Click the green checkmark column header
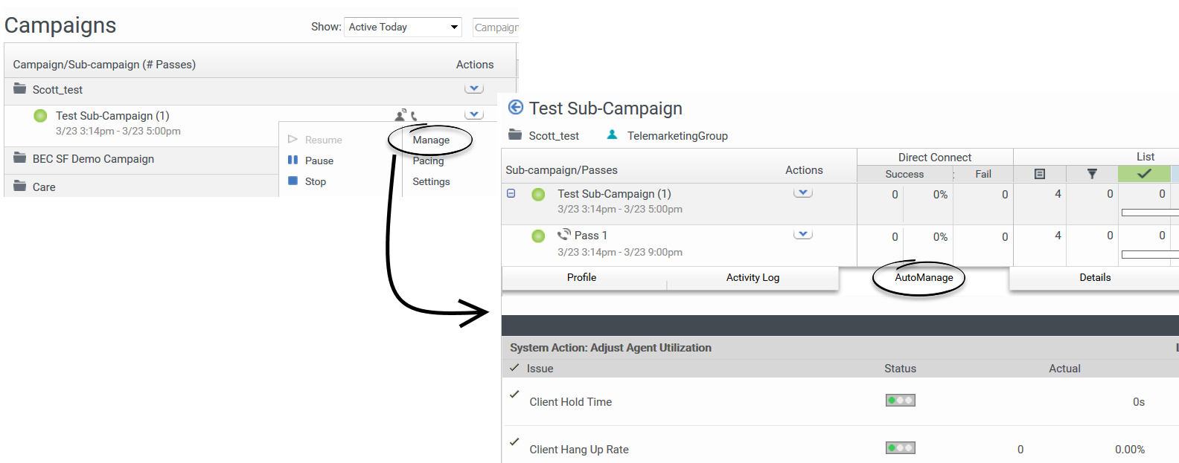The width and height of the screenshot is (1179, 463). pos(1144,174)
